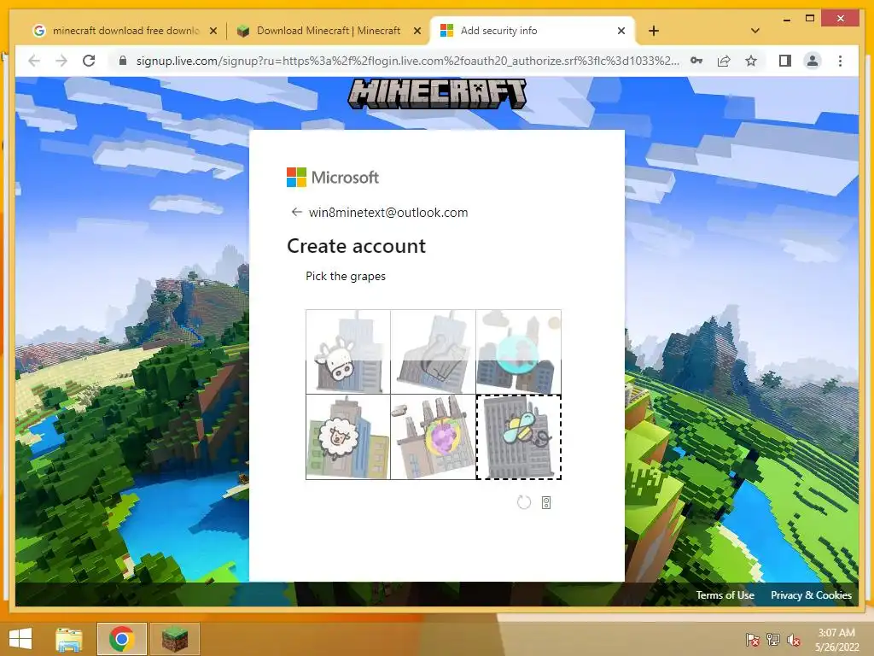Viewport: 874px width, 656px height.
Task: View site security padlock info
Action: pyautogui.click(x=123, y=61)
